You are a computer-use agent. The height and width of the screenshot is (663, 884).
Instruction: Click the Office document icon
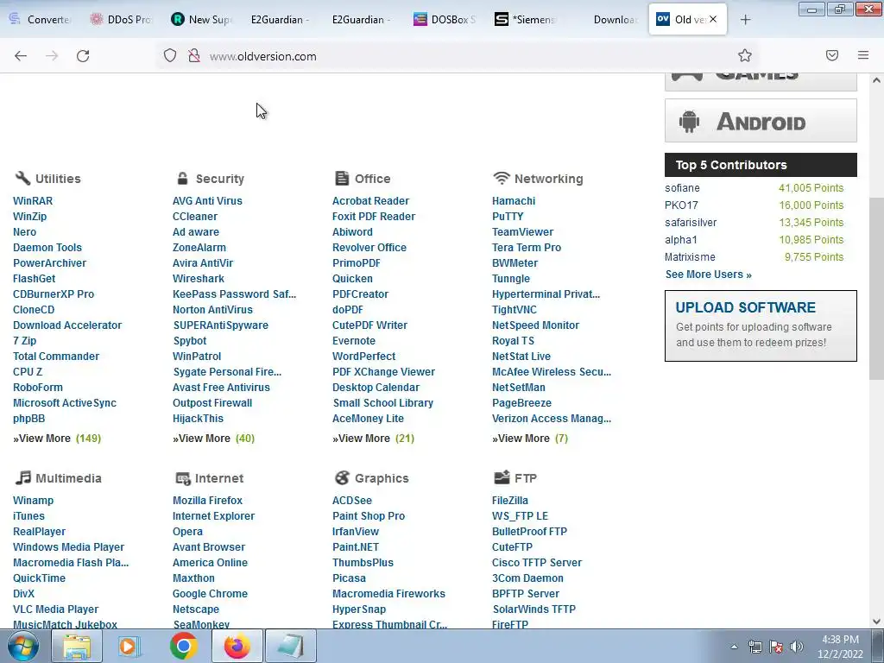pyautogui.click(x=342, y=178)
